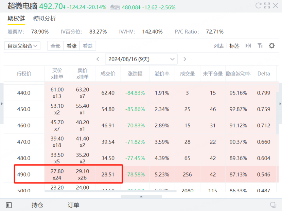Click last price 46.91
This screenshot has width=282, height=211.
pos(108,126)
